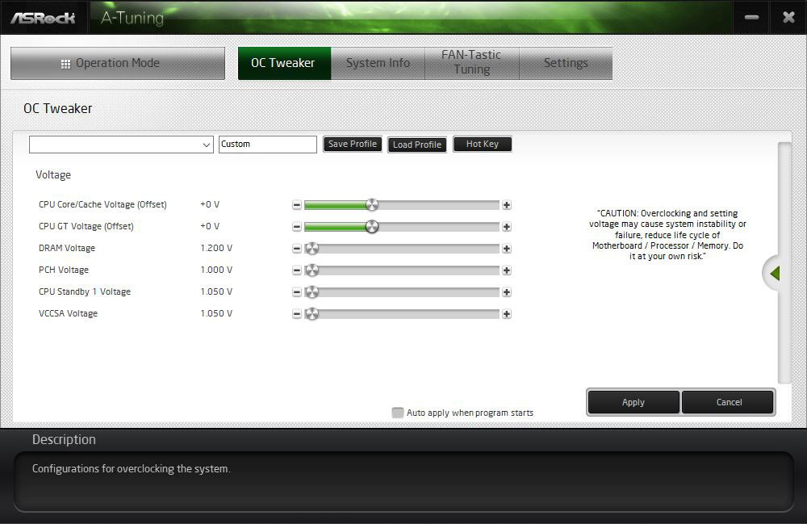Select the OC Tweaker tab
Screen dimensions: 807x524
284,63
